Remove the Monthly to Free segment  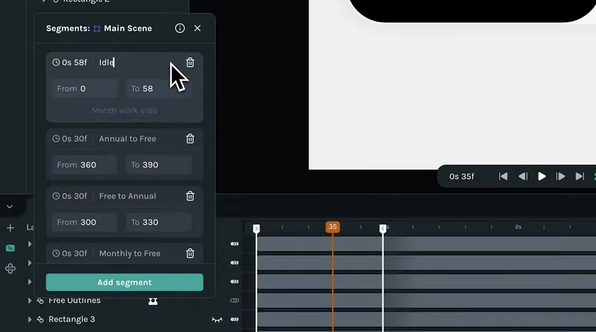tap(190, 254)
